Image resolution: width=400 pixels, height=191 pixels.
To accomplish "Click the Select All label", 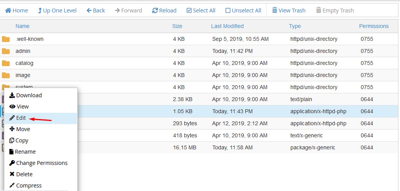I will (204, 11).
